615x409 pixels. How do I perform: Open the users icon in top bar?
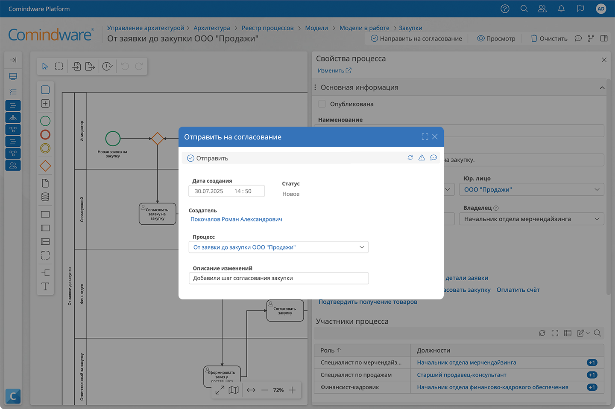point(542,9)
